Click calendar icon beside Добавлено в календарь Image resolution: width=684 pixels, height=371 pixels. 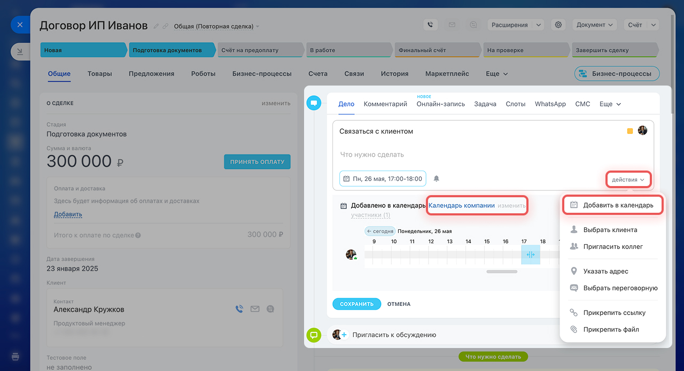344,206
